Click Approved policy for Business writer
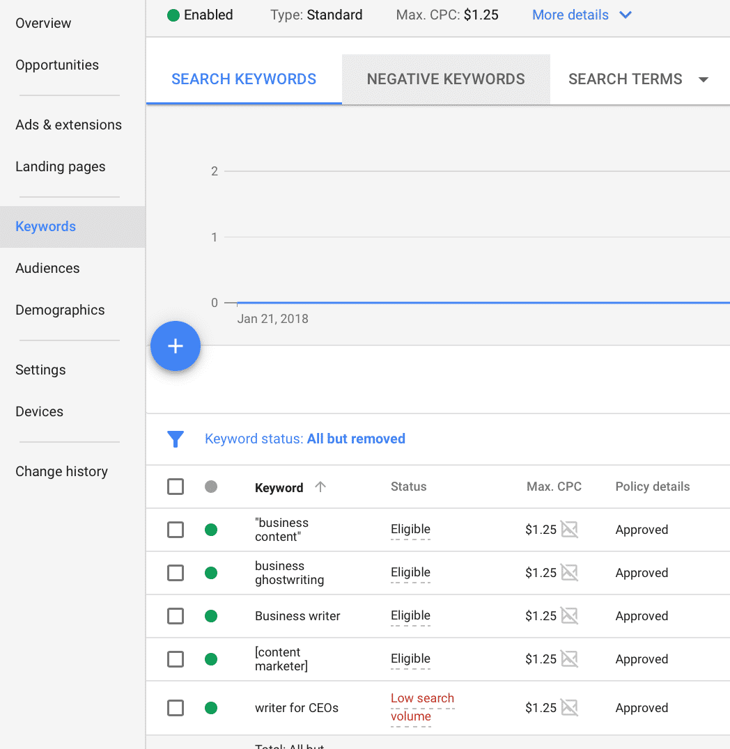730x749 pixels. pyautogui.click(x=642, y=616)
